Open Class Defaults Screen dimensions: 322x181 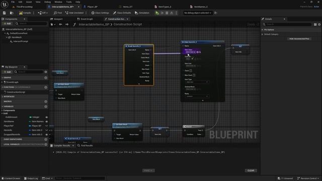pos(122,13)
